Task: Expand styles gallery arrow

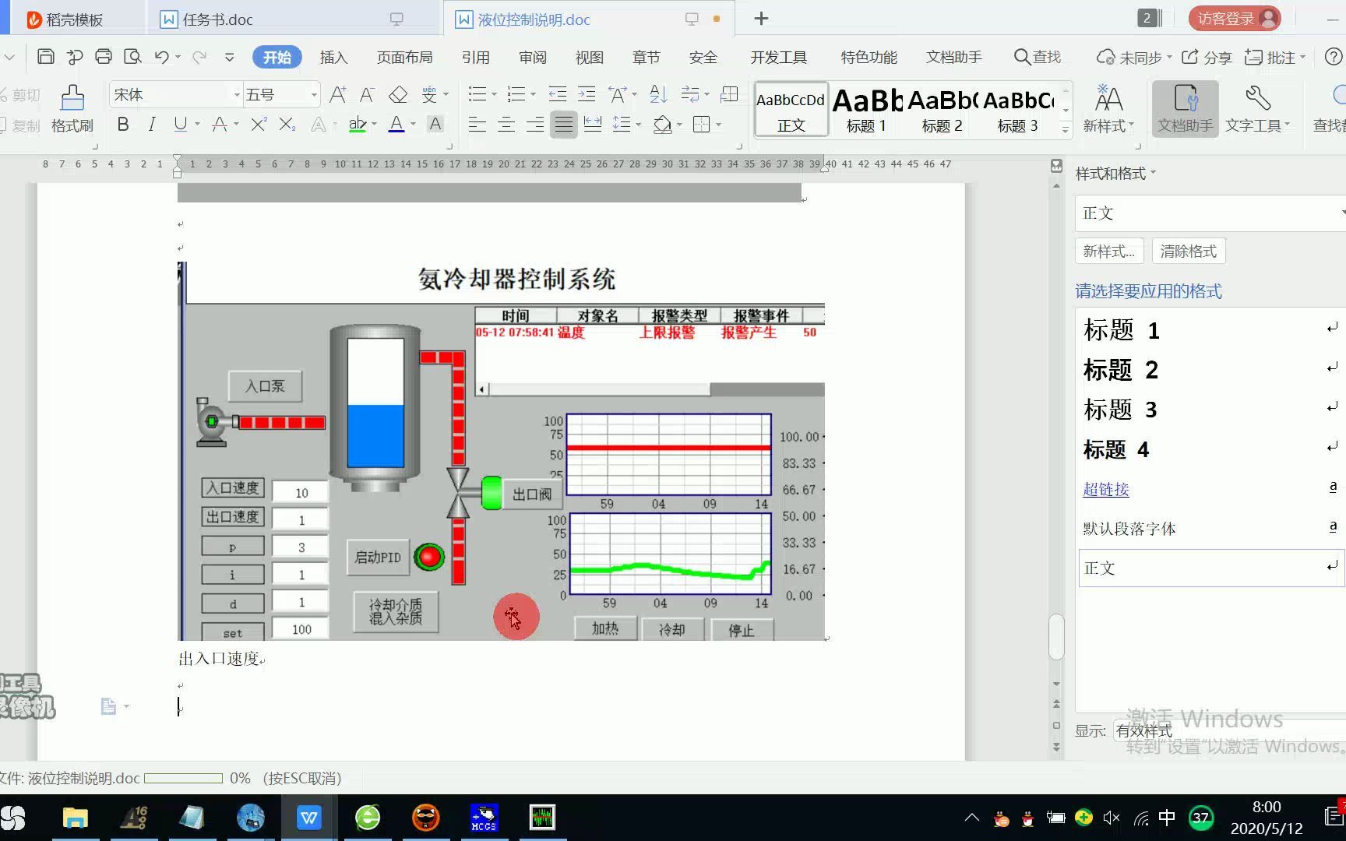Action: coord(1066,130)
